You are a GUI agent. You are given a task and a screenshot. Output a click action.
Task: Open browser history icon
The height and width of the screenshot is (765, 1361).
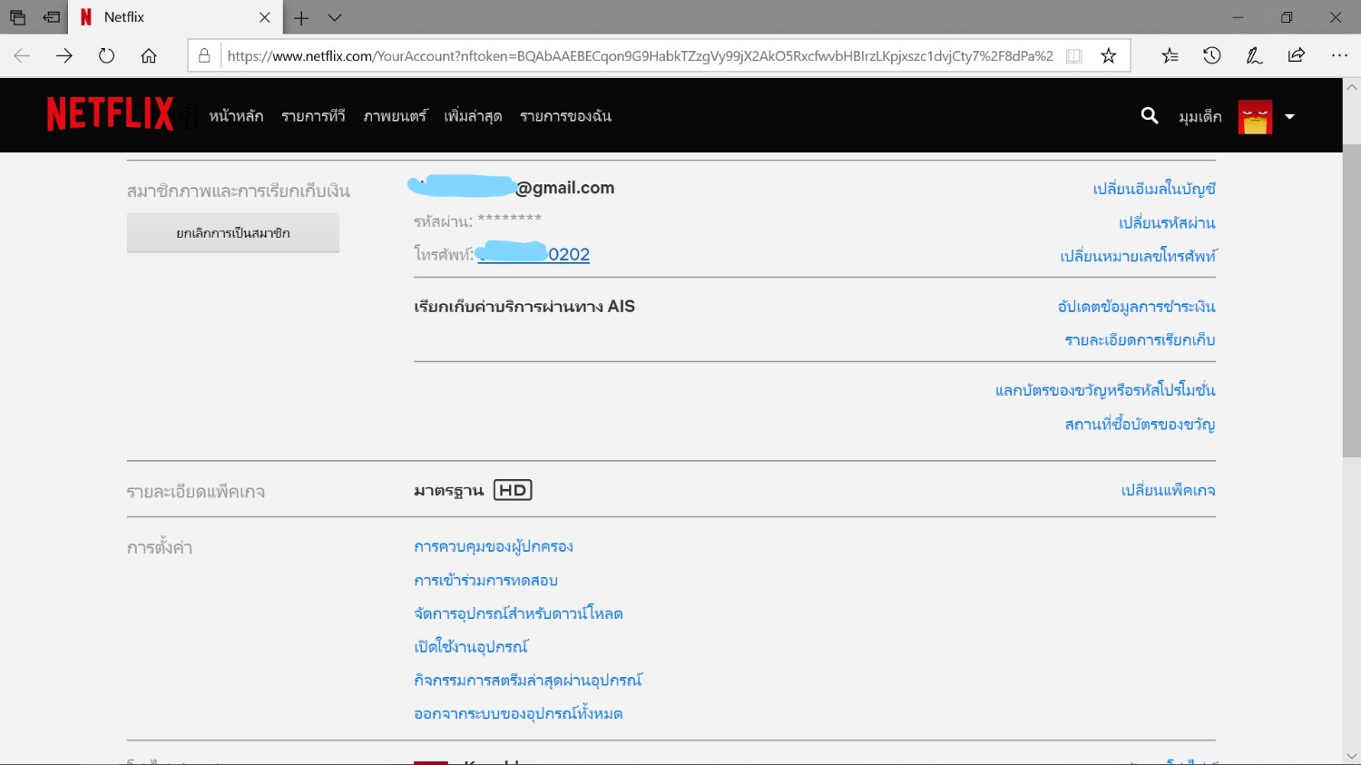(x=1212, y=55)
